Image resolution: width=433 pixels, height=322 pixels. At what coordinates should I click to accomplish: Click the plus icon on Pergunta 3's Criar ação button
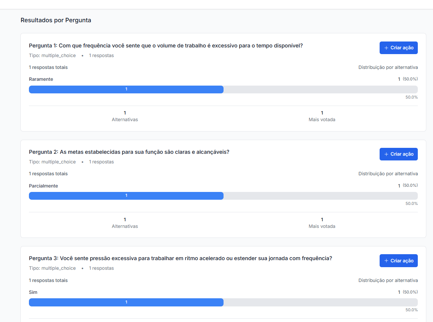tap(386, 260)
